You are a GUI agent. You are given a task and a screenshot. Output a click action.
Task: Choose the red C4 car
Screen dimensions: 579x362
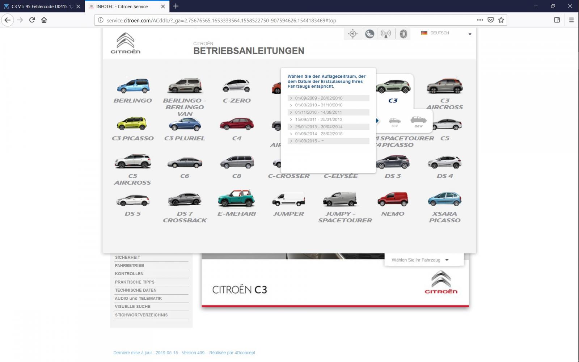(x=237, y=124)
